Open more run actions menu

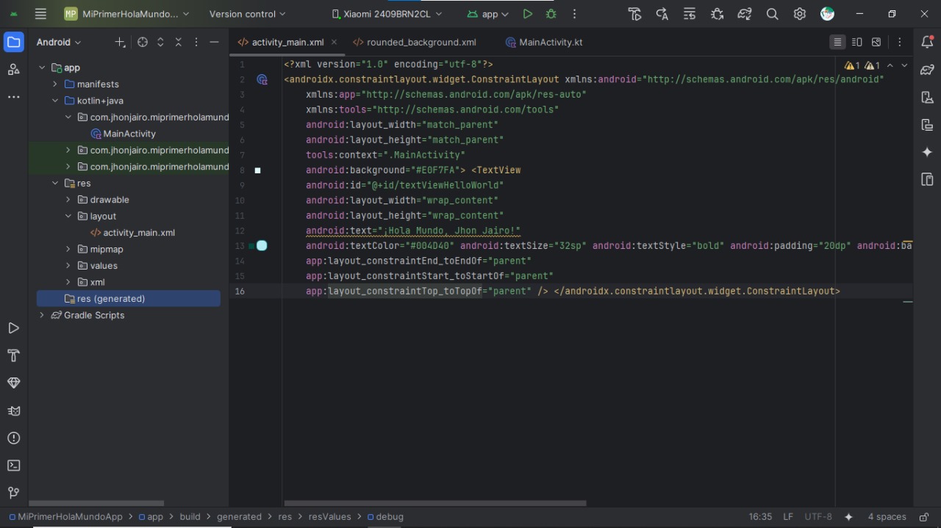[574, 14]
